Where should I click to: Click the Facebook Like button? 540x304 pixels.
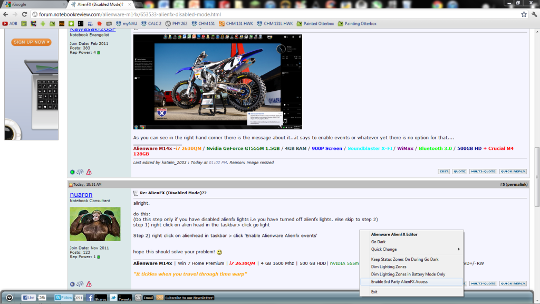28,298
